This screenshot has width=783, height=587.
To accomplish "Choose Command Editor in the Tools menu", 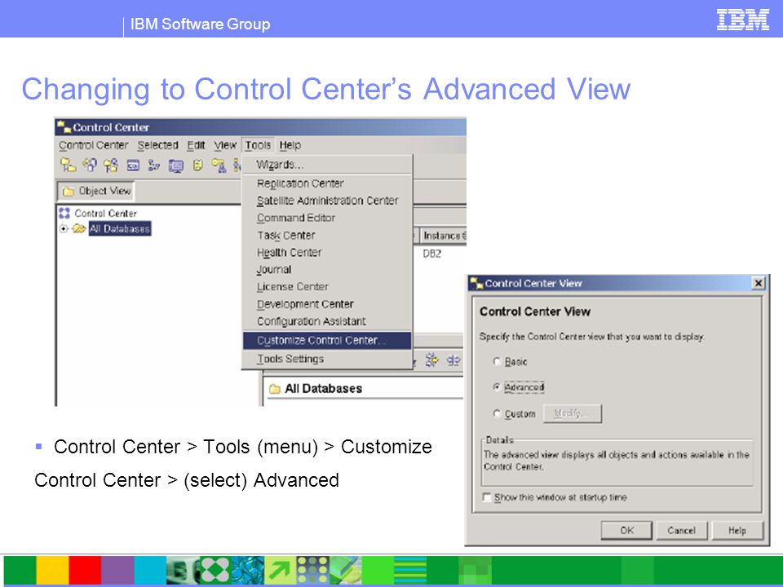I will (327, 218).
